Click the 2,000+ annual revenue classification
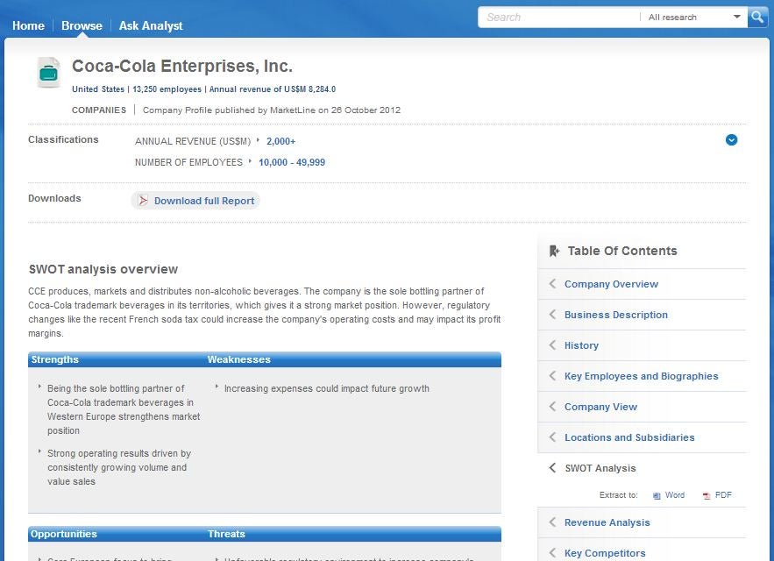Image resolution: width=774 pixels, height=561 pixels. point(280,141)
